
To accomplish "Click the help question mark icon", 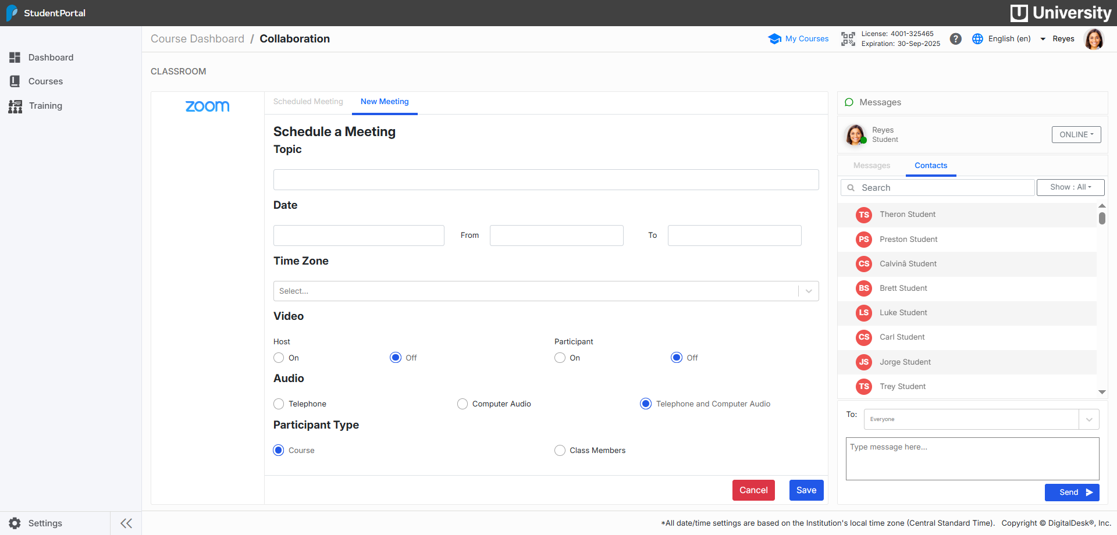I will 955,39.
